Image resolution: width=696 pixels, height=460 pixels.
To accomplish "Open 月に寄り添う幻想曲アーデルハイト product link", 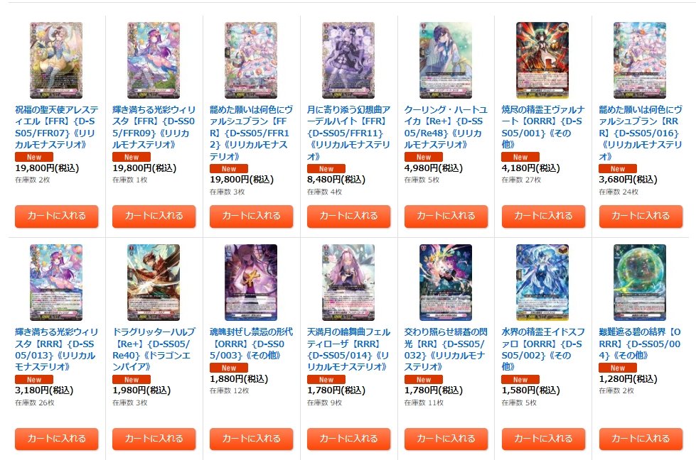I will pos(348,133).
